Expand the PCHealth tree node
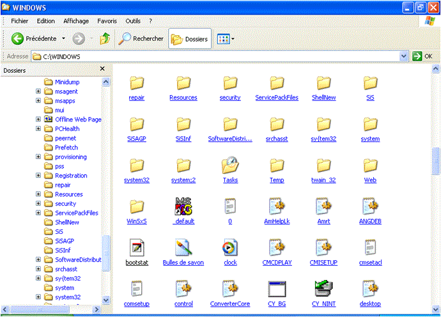This screenshot has width=441, height=317. tap(38, 128)
